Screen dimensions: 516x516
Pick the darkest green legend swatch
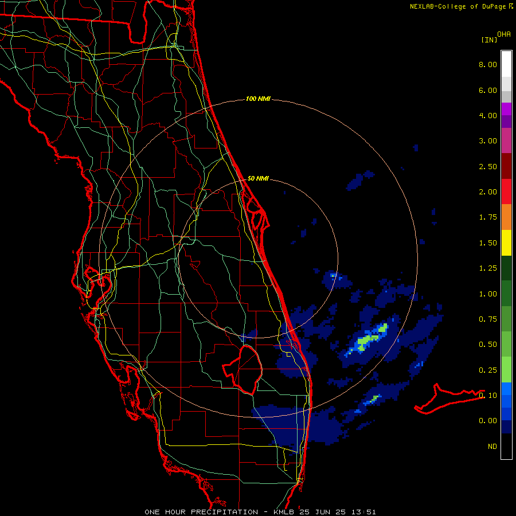click(x=506, y=268)
